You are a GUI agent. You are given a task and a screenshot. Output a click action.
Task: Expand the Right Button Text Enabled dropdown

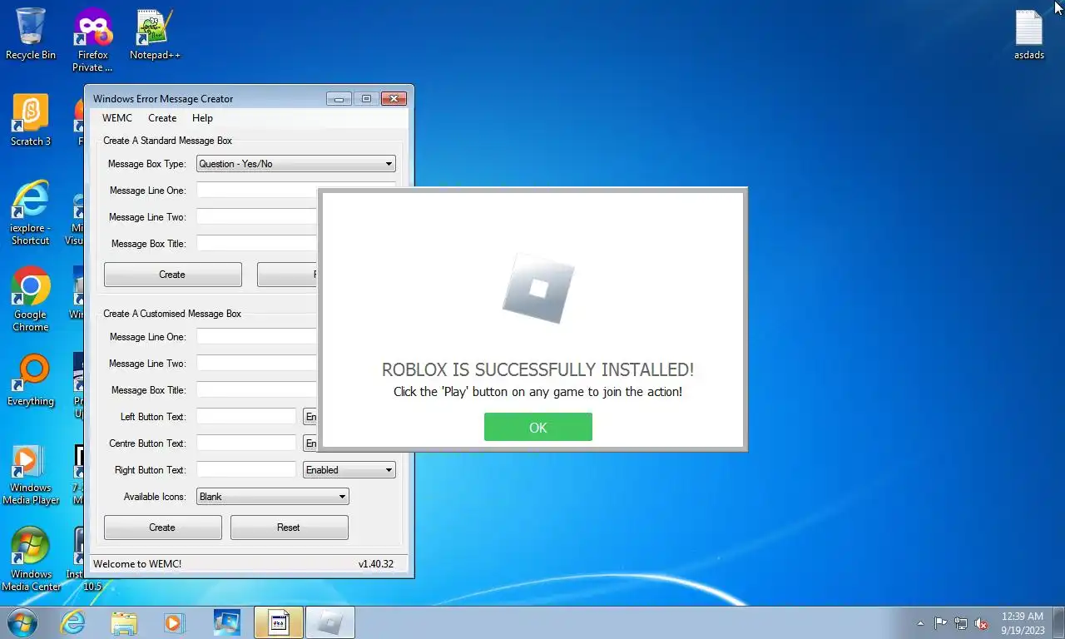(349, 470)
